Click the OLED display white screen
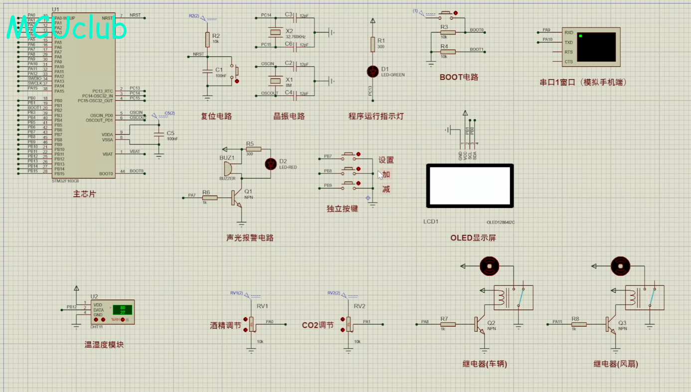 [470, 186]
